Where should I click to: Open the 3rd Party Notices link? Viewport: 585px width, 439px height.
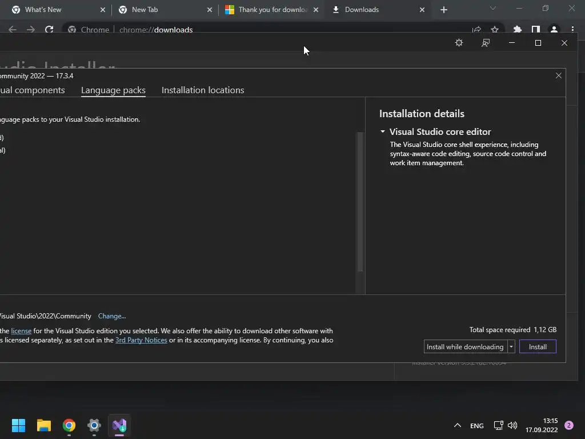[141, 340]
